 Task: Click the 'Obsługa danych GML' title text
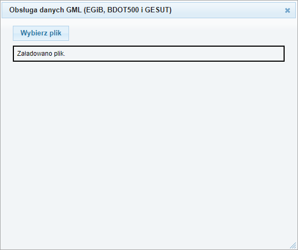coord(45,10)
